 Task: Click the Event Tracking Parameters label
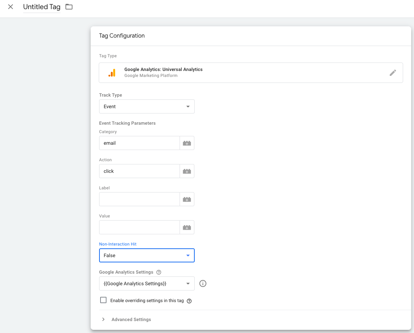pyautogui.click(x=127, y=123)
